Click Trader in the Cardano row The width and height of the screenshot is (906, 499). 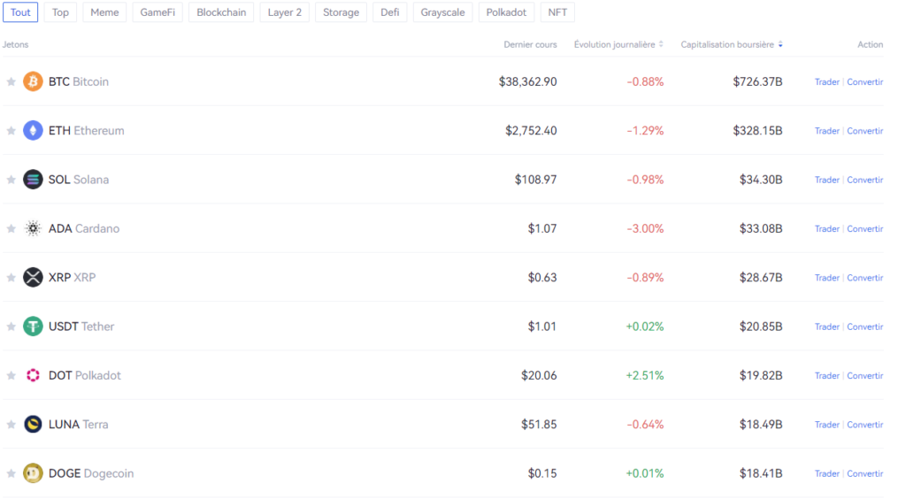[827, 229]
